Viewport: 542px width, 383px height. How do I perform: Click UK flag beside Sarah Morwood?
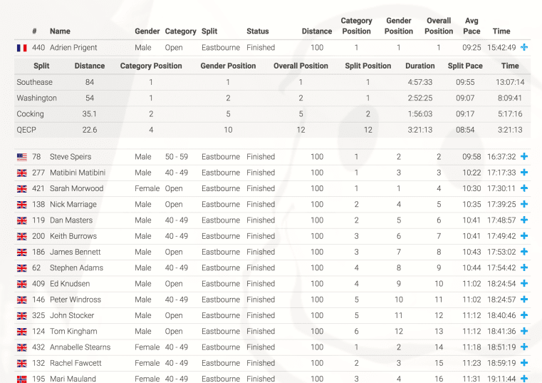(22, 189)
